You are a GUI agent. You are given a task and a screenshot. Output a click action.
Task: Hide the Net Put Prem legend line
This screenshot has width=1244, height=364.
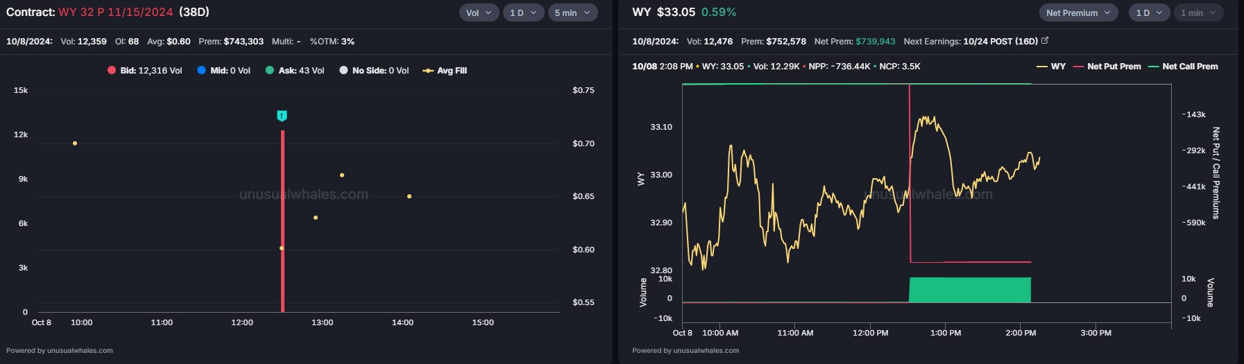point(1107,67)
